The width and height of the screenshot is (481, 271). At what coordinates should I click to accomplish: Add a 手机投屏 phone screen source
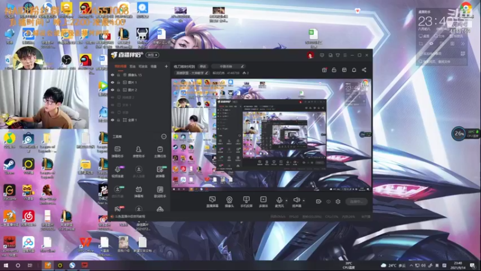coord(246,202)
